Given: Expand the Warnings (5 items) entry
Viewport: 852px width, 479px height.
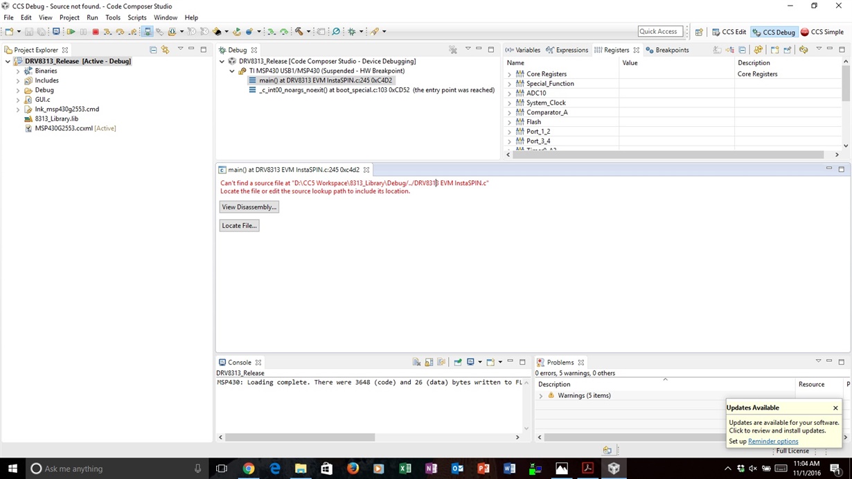Looking at the screenshot, I should pyautogui.click(x=541, y=396).
